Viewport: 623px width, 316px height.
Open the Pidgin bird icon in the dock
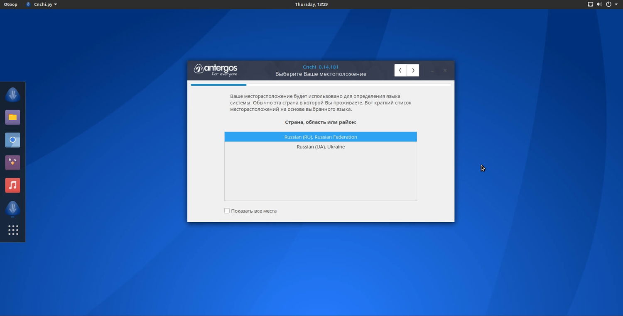(12, 162)
